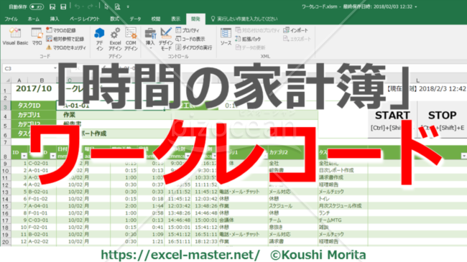Start recording with マクロの記録
467x262 pixels.
[x=61, y=30]
